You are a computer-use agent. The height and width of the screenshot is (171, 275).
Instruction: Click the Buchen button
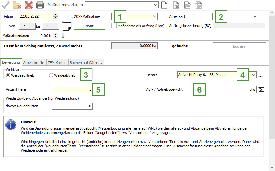click(239, 46)
